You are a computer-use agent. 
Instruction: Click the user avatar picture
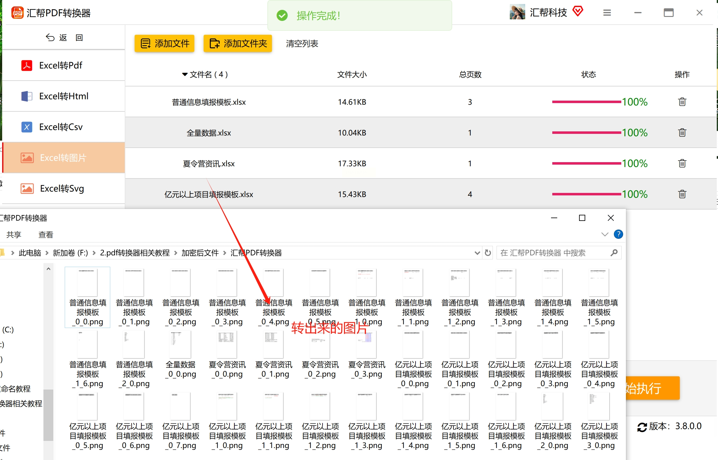point(517,12)
